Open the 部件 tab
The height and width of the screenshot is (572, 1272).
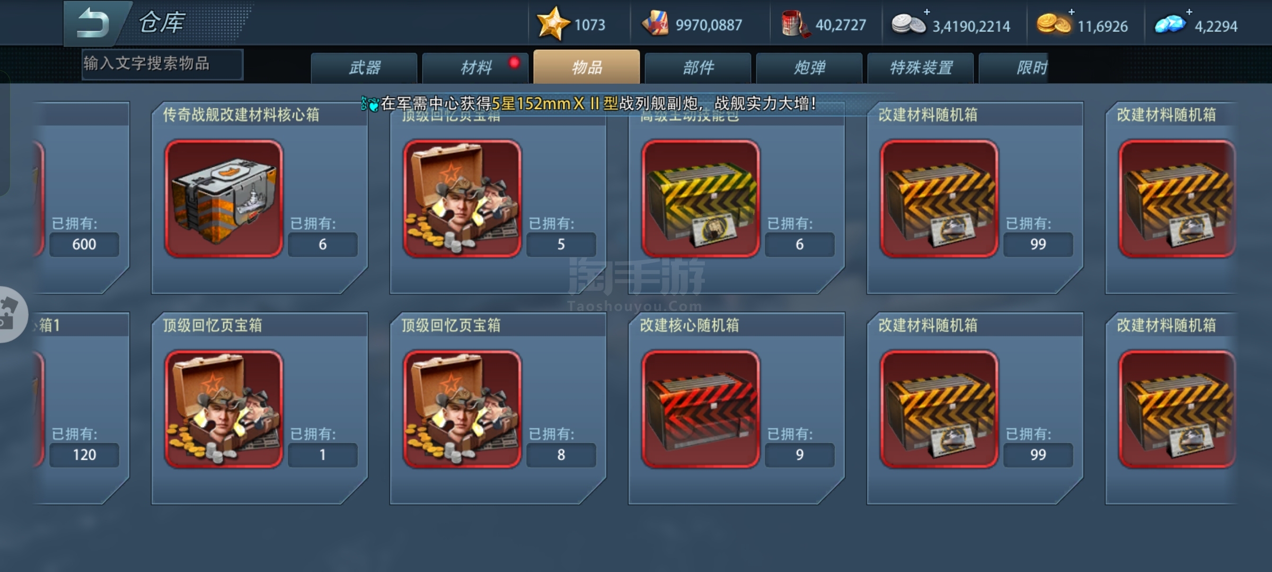[x=698, y=68]
